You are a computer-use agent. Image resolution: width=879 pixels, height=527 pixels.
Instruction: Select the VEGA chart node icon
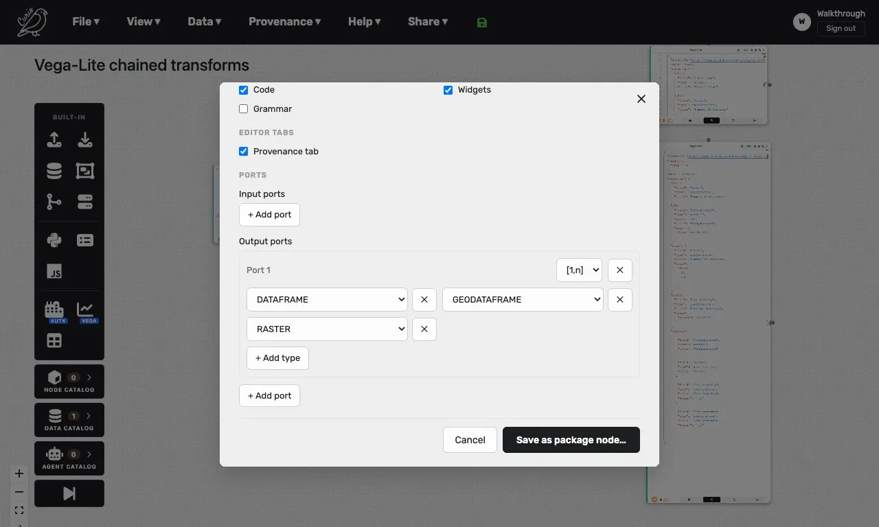86,311
